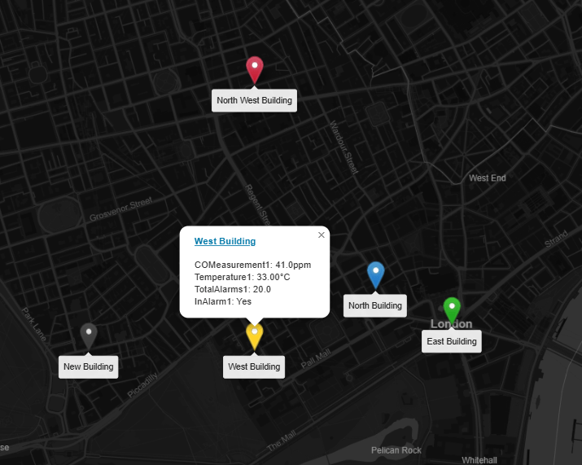Close the West Building info popup
The image size is (582, 465).
[321, 235]
